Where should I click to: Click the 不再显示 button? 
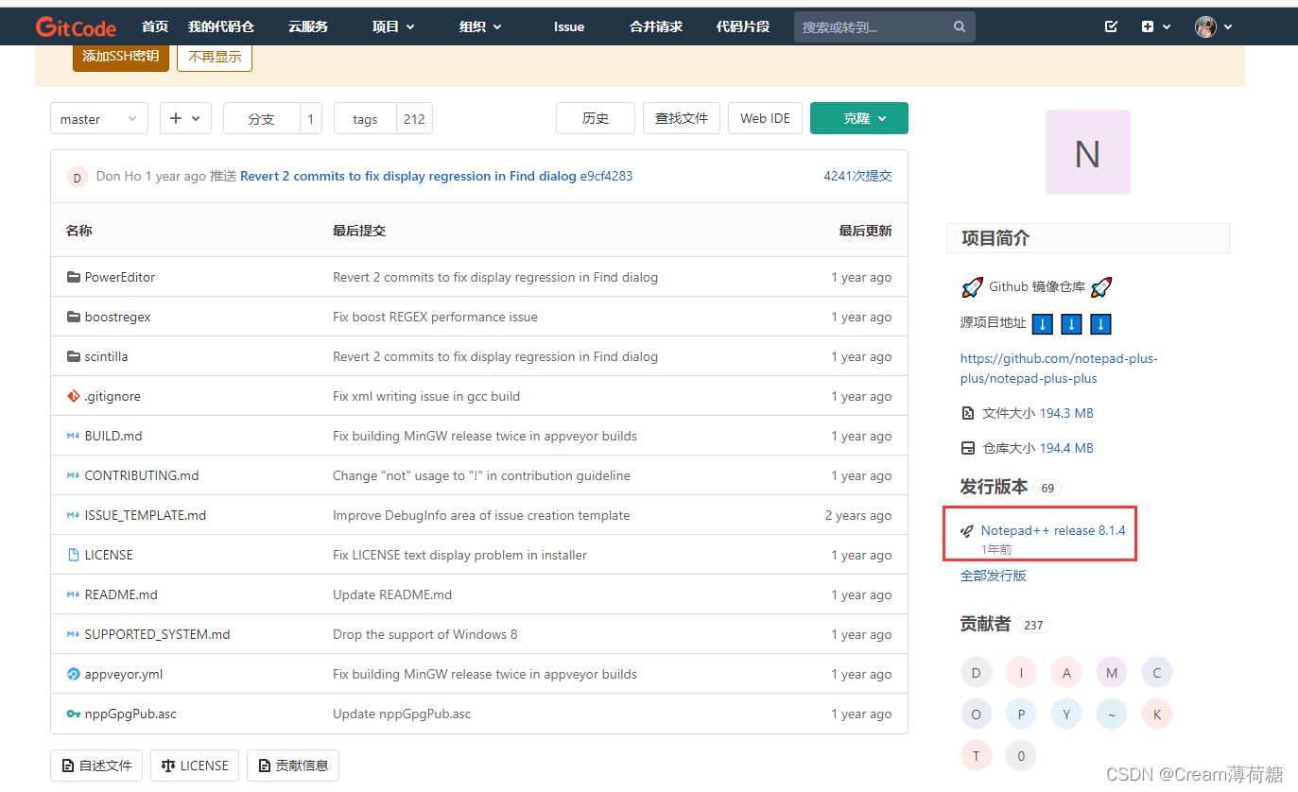click(215, 56)
